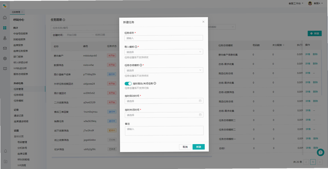Toggle the 定时启动/关闭任务 switch
The width and height of the screenshot is (328, 169).
tap(128, 84)
